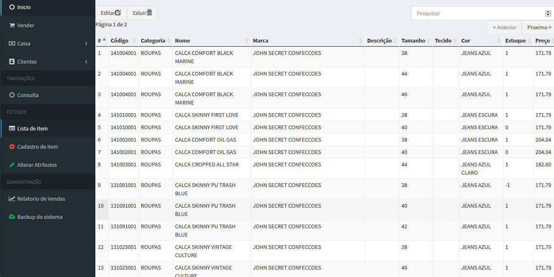The image size is (554, 277).
Task: Click stock 0 in row 5
Action: [507, 127]
